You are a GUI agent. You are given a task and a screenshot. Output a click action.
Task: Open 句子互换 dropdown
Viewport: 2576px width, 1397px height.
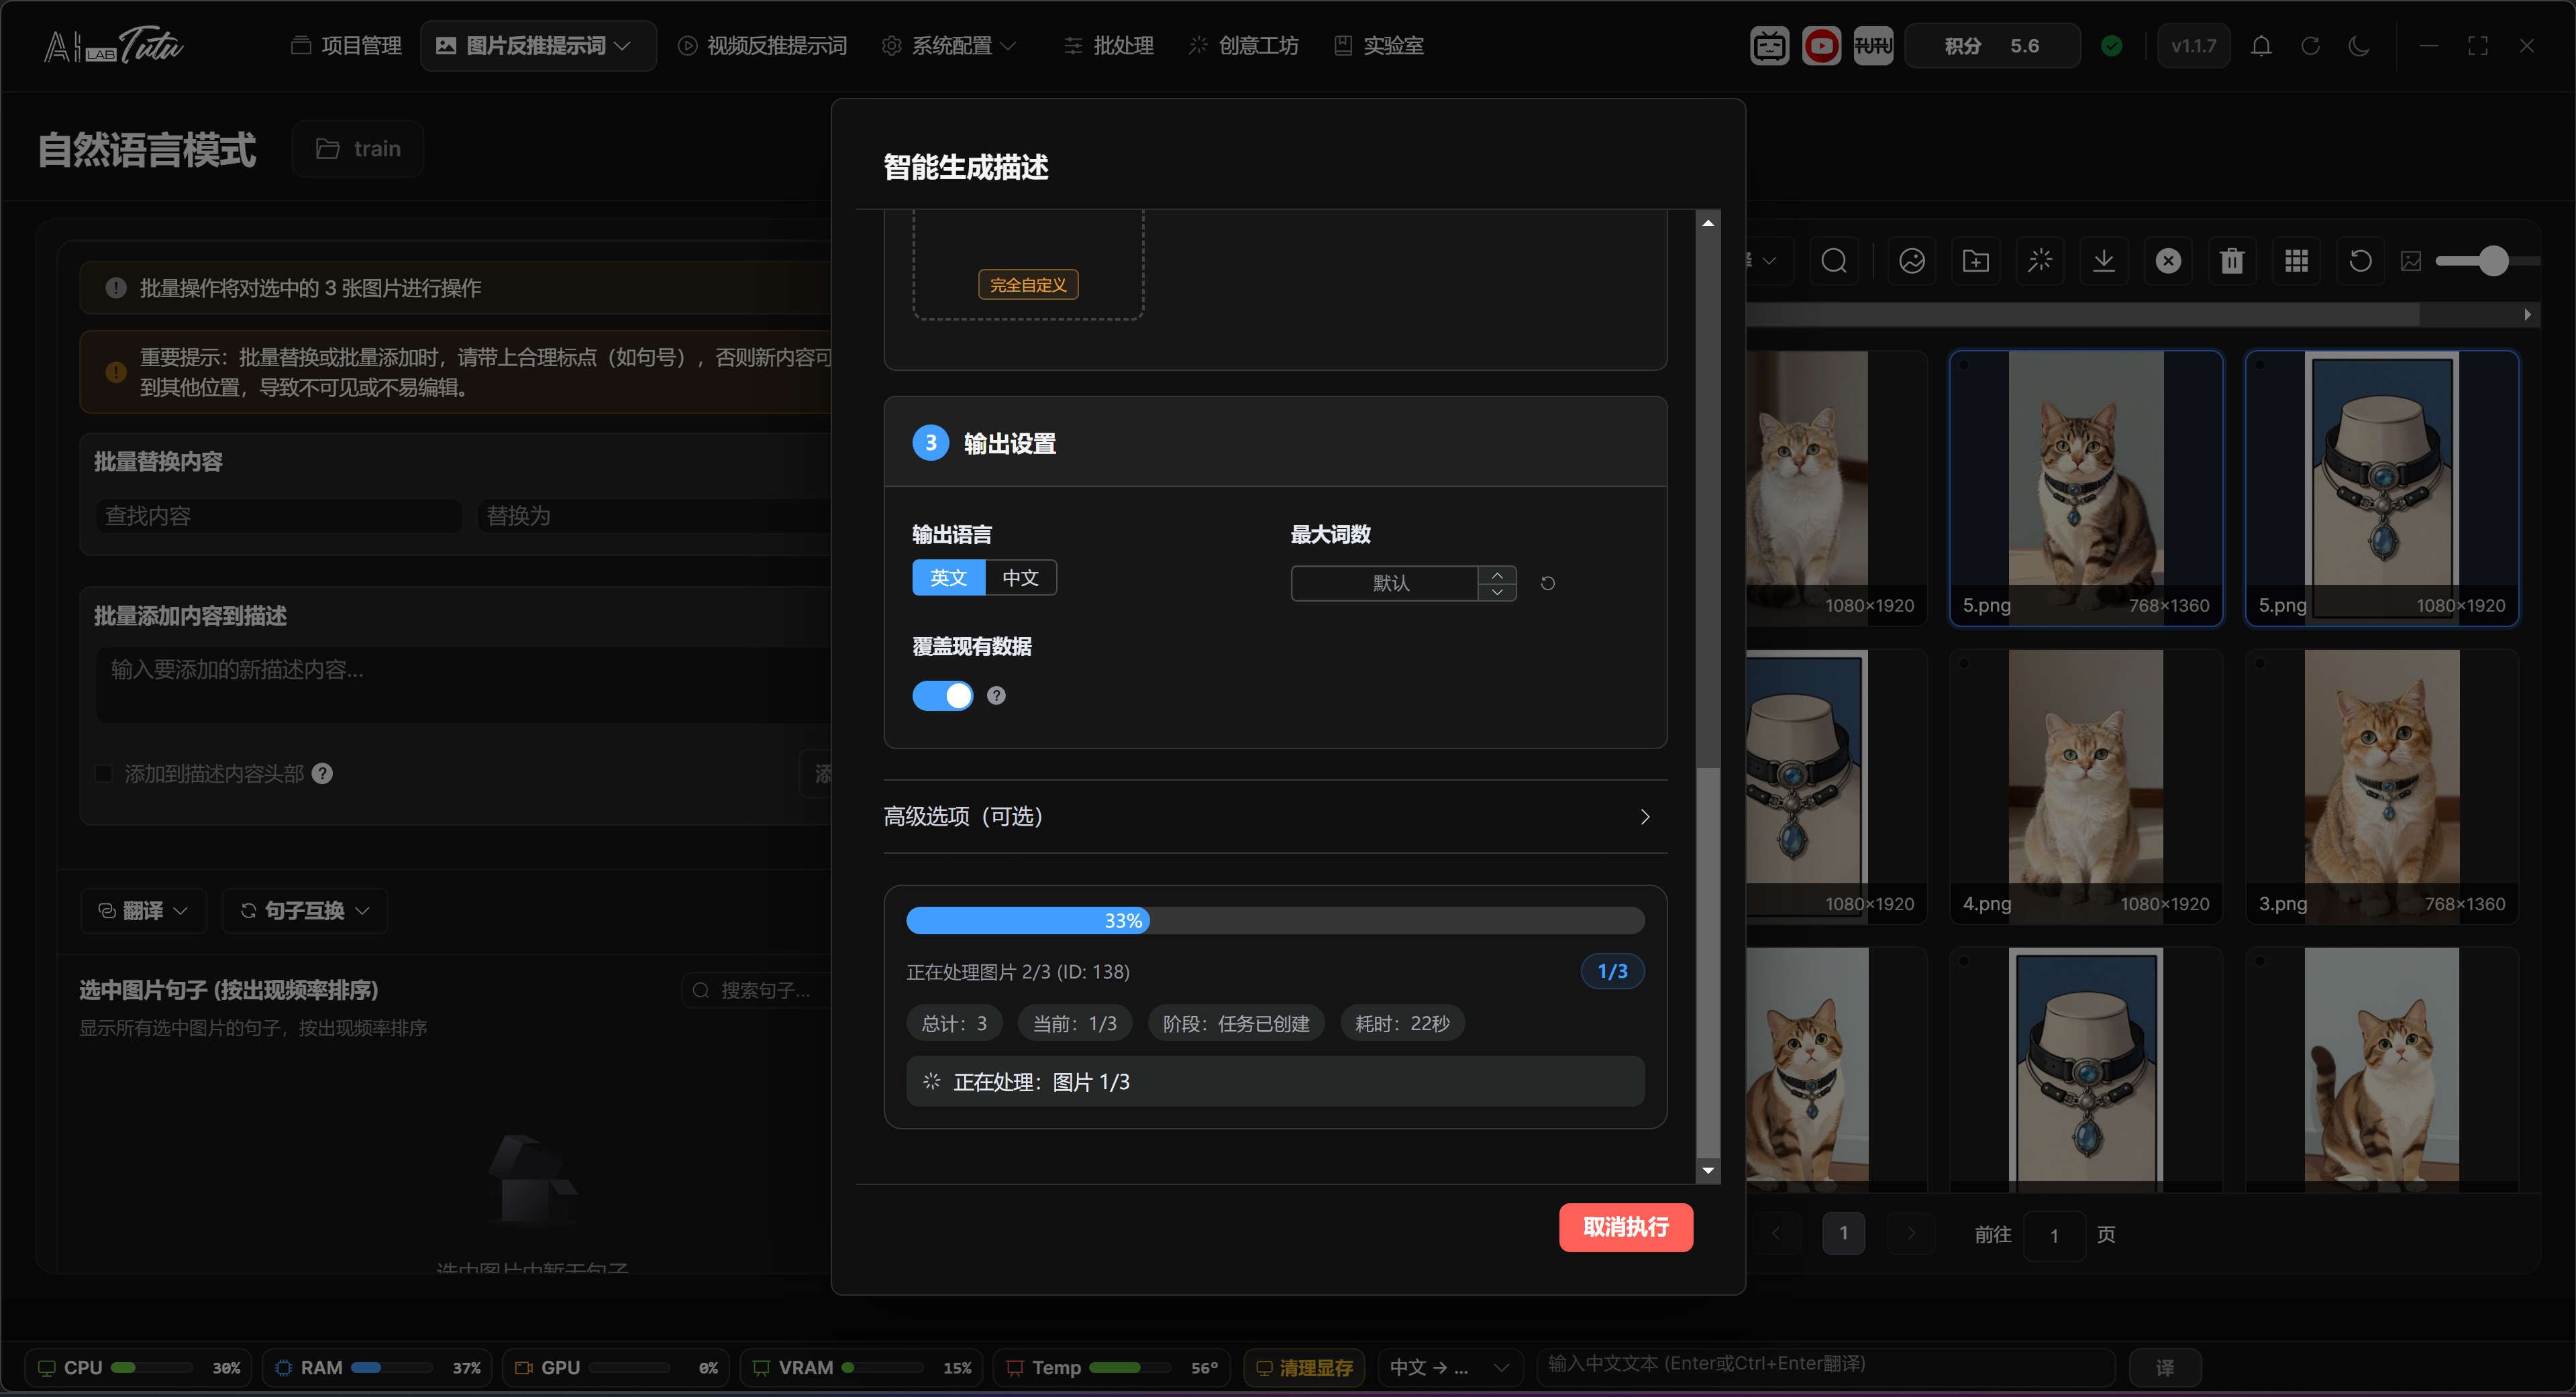[x=305, y=910]
